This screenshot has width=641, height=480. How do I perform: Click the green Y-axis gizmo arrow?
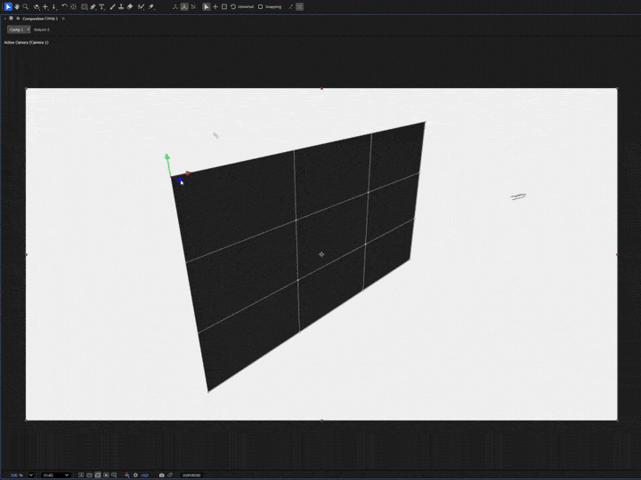[x=166, y=158]
